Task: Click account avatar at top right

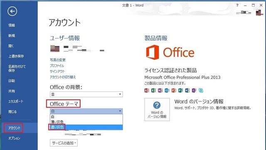Action: 259,12
